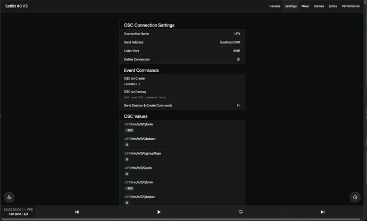The image size is (367, 221).
Task: Click the OSC Values heading
Action: 136,116
